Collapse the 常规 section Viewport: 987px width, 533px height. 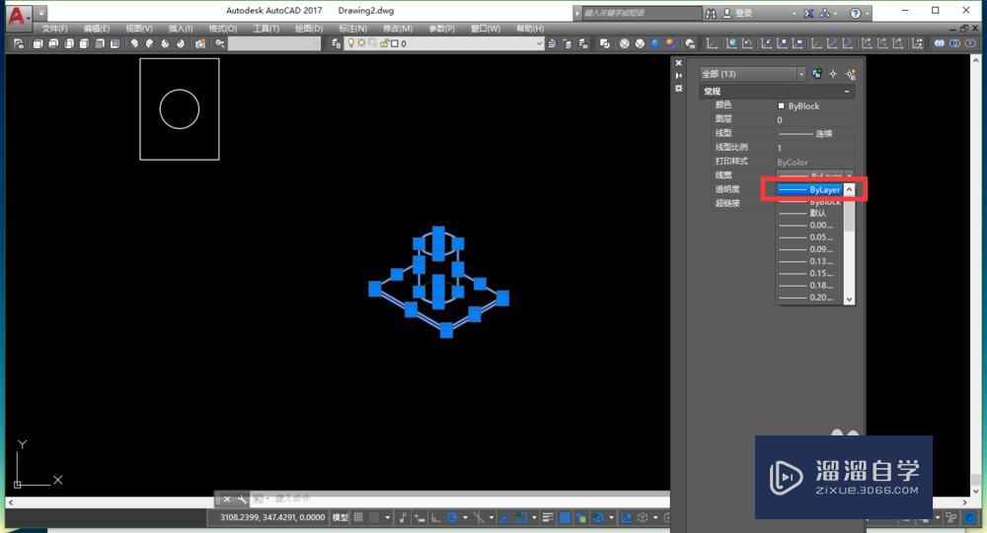pos(847,92)
